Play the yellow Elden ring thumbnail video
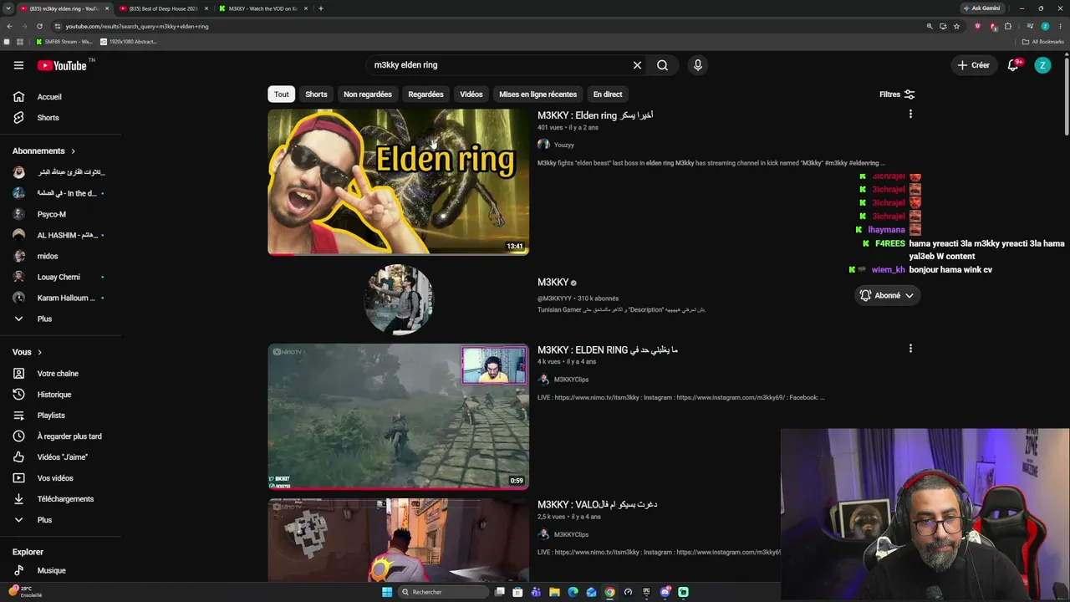The height and width of the screenshot is (602, 1070). (398, 181)
